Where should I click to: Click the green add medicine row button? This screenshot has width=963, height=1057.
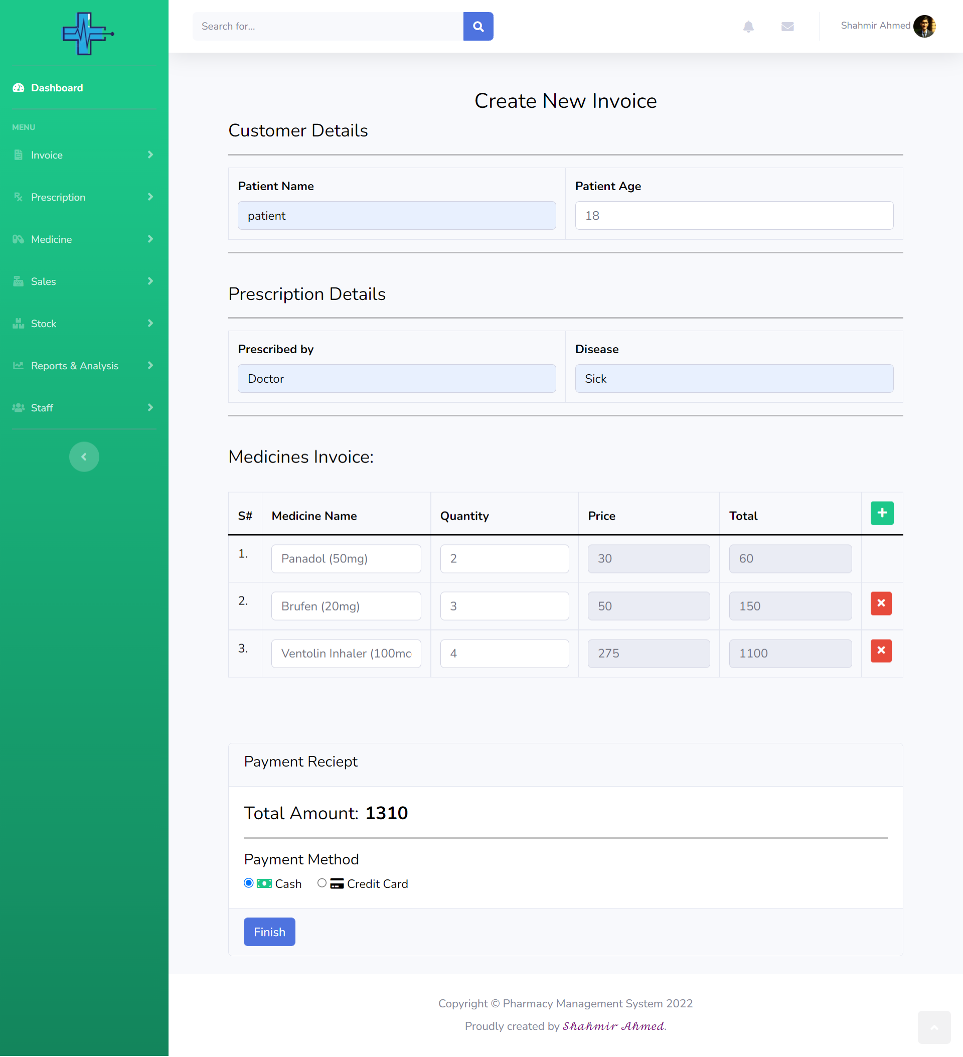(x=881, y=513)
